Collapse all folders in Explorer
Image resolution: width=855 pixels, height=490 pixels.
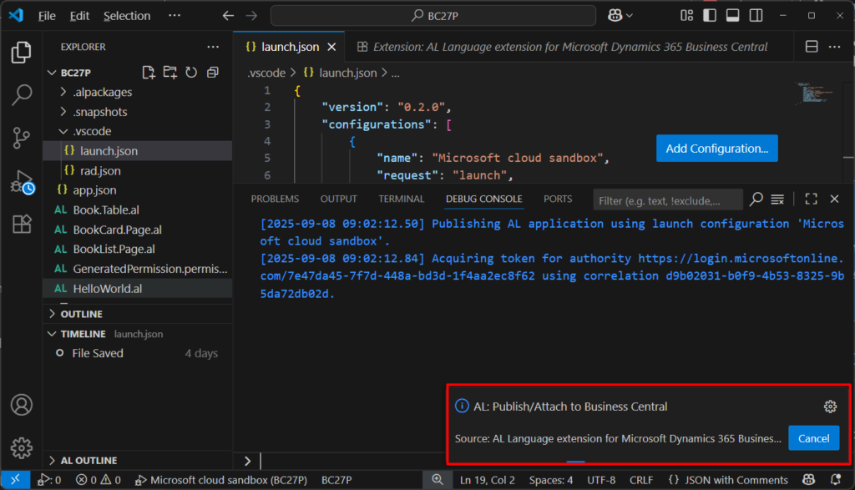(212, 73)
